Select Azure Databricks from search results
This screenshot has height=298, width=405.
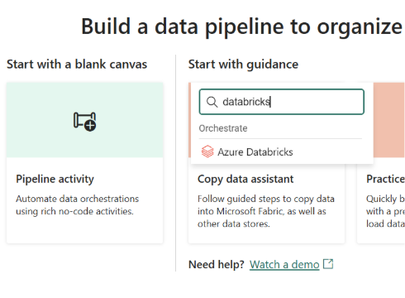click(x=282, y=151)
